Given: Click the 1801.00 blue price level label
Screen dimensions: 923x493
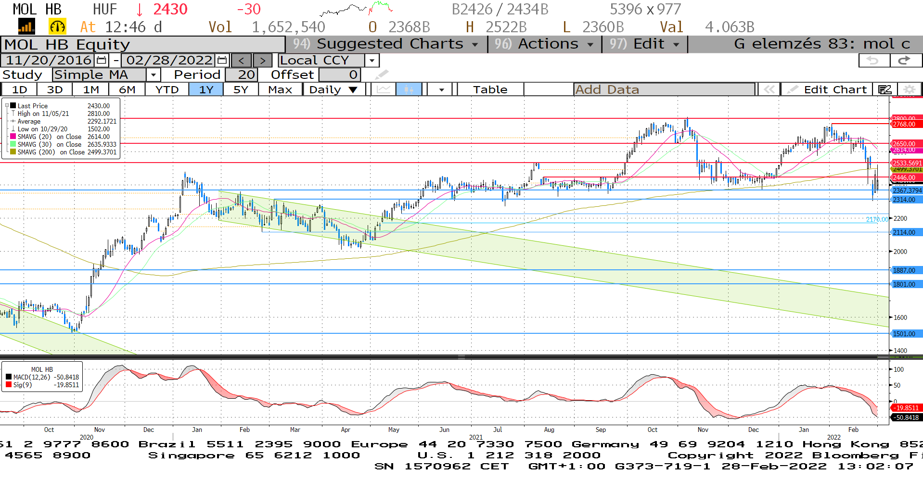Looking at the screenshot, I should [x=907, y=284].
